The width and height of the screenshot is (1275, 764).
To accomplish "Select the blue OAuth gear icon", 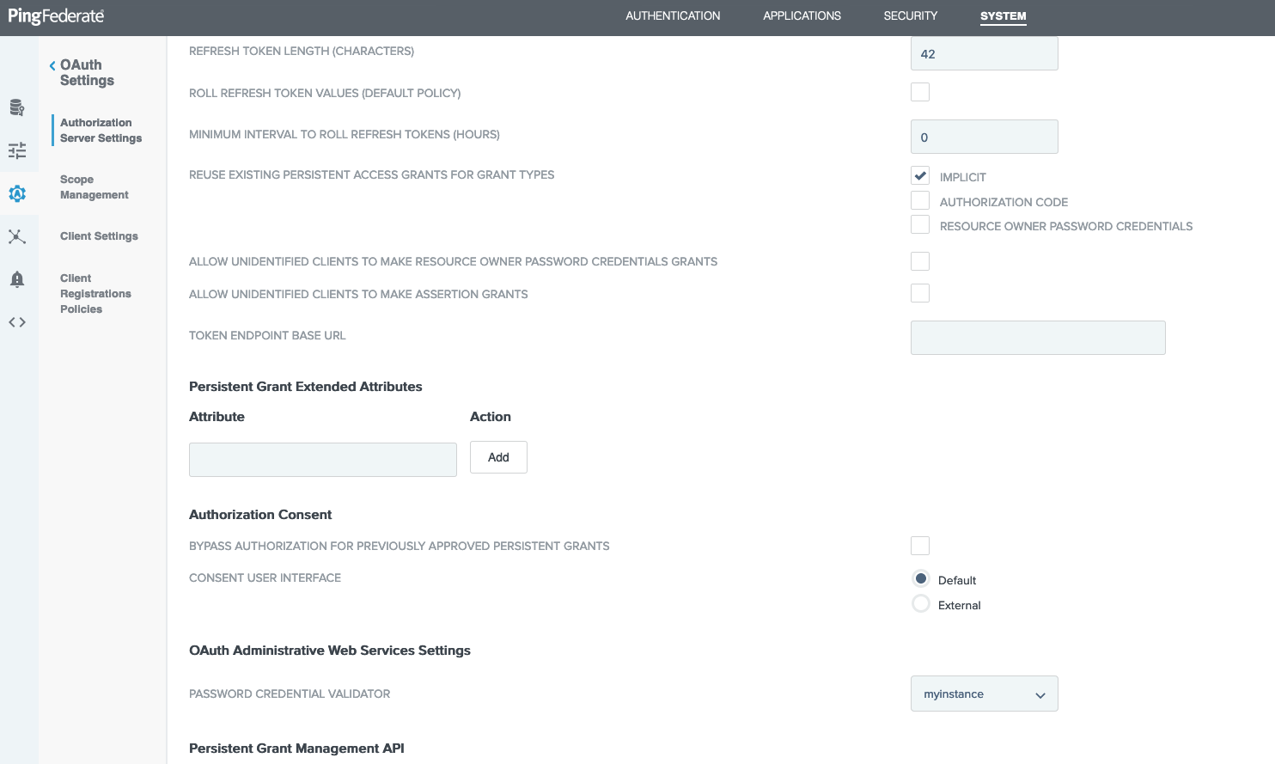I will tap(17, 193).
